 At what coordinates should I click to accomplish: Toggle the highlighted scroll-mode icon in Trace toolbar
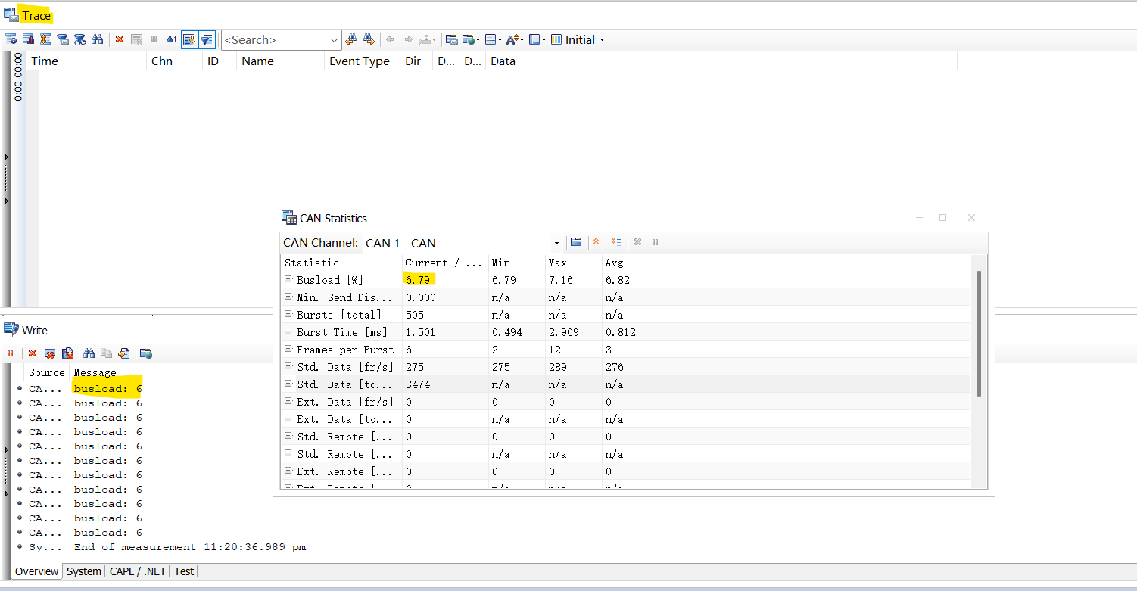pos(189,39)
